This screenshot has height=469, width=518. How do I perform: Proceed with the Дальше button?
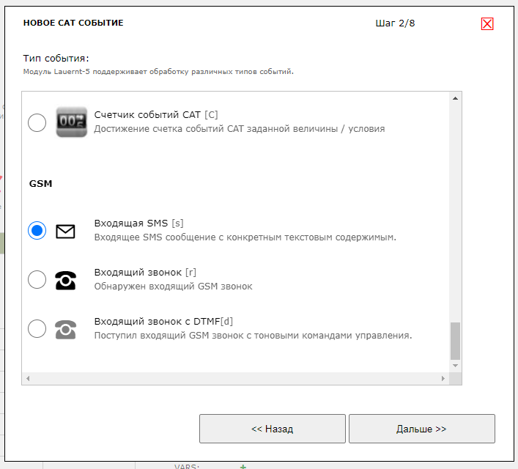(x=421, y=429)
